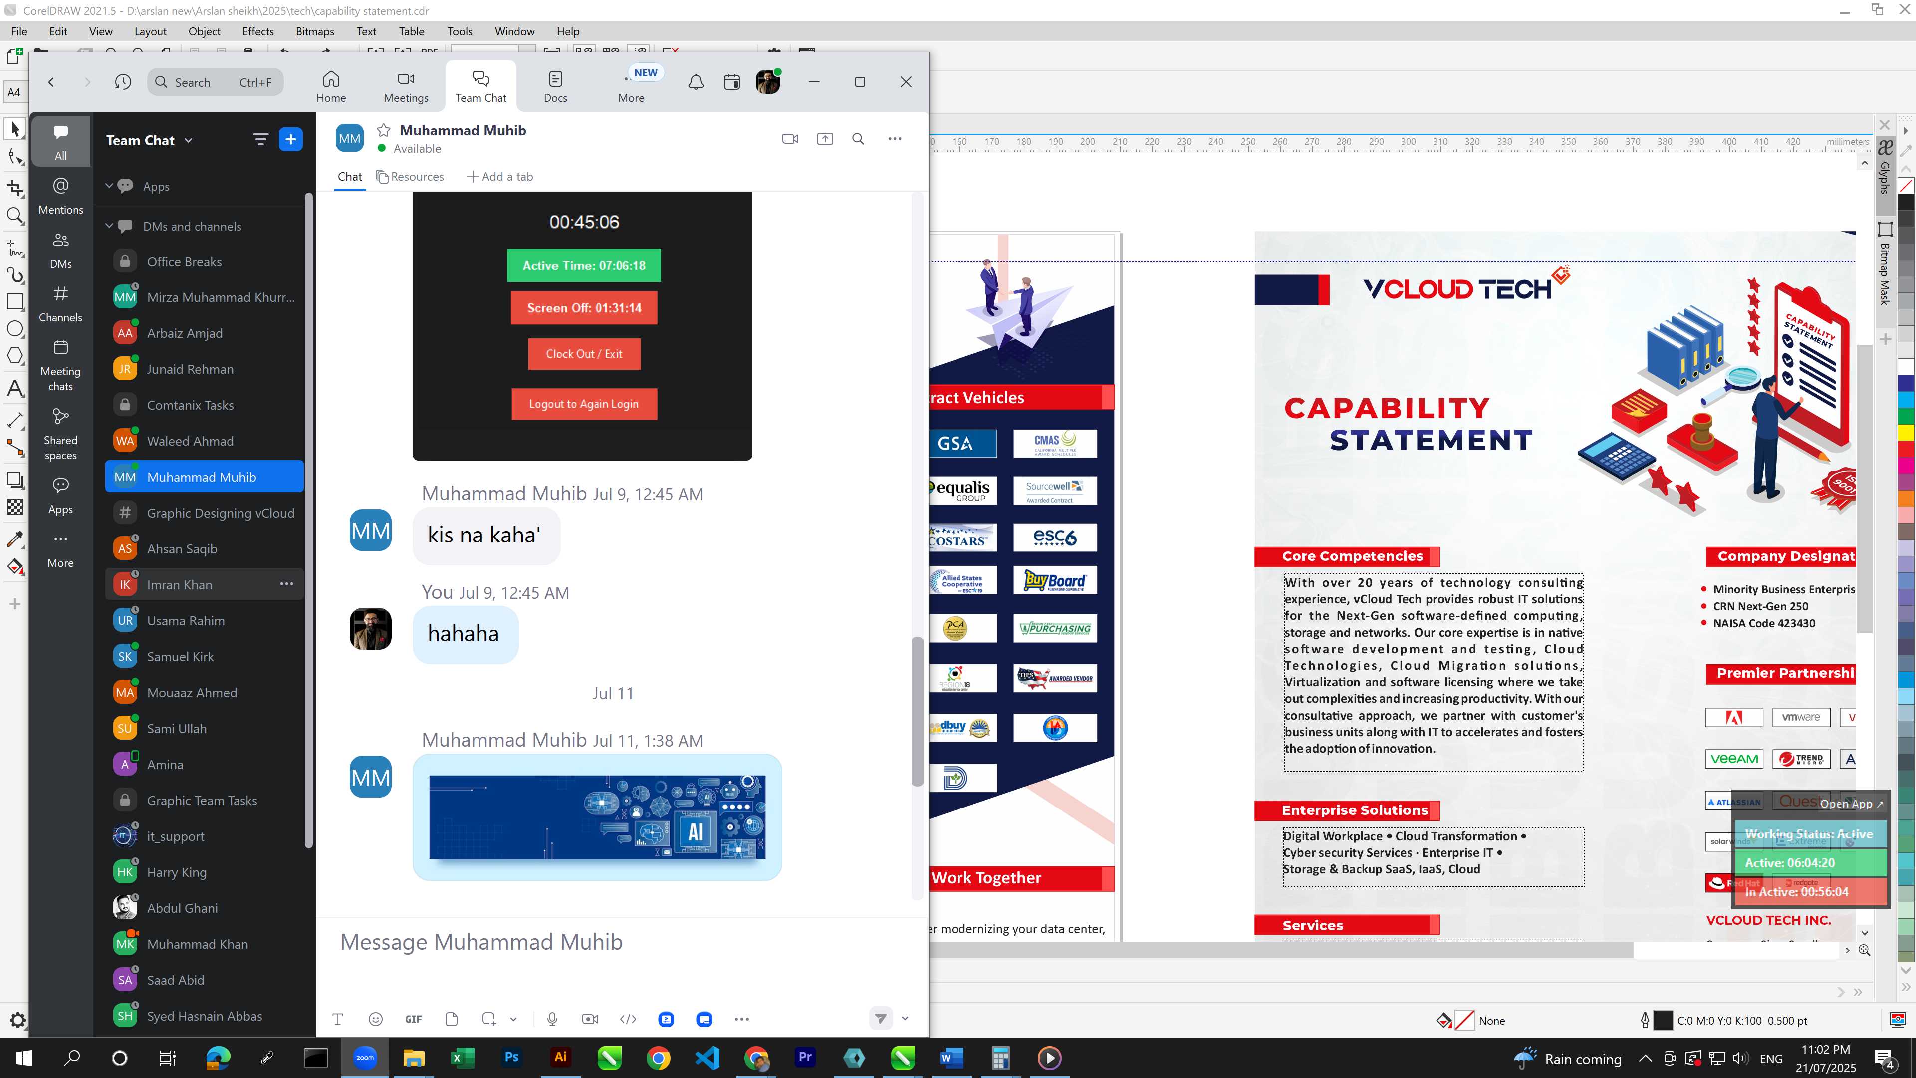Insert code snippet in composer
1916x1078 pixels.
pos(628,1019)
